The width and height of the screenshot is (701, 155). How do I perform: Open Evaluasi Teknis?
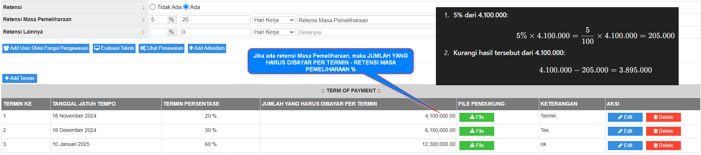click(114, 48)
